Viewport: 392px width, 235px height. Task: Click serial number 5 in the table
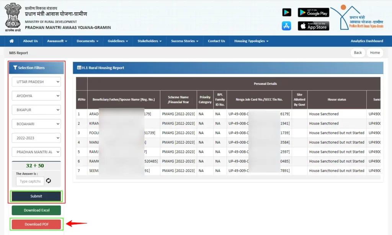pos(79,152)
